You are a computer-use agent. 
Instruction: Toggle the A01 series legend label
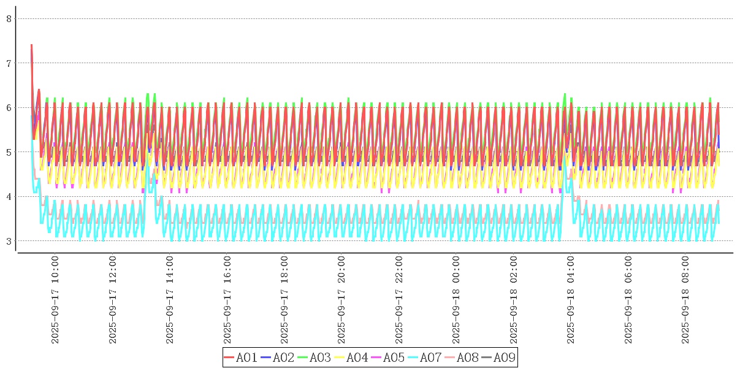tap(246, 358)
